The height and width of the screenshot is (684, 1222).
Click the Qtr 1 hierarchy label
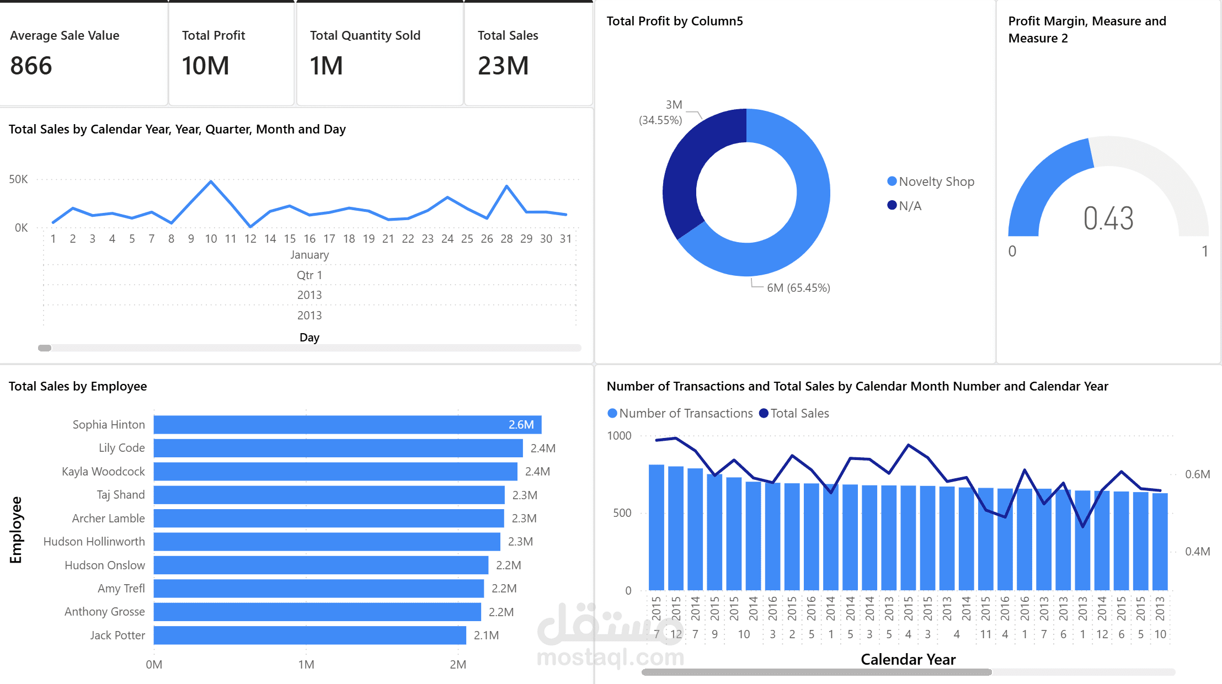(x=309, y=275)
